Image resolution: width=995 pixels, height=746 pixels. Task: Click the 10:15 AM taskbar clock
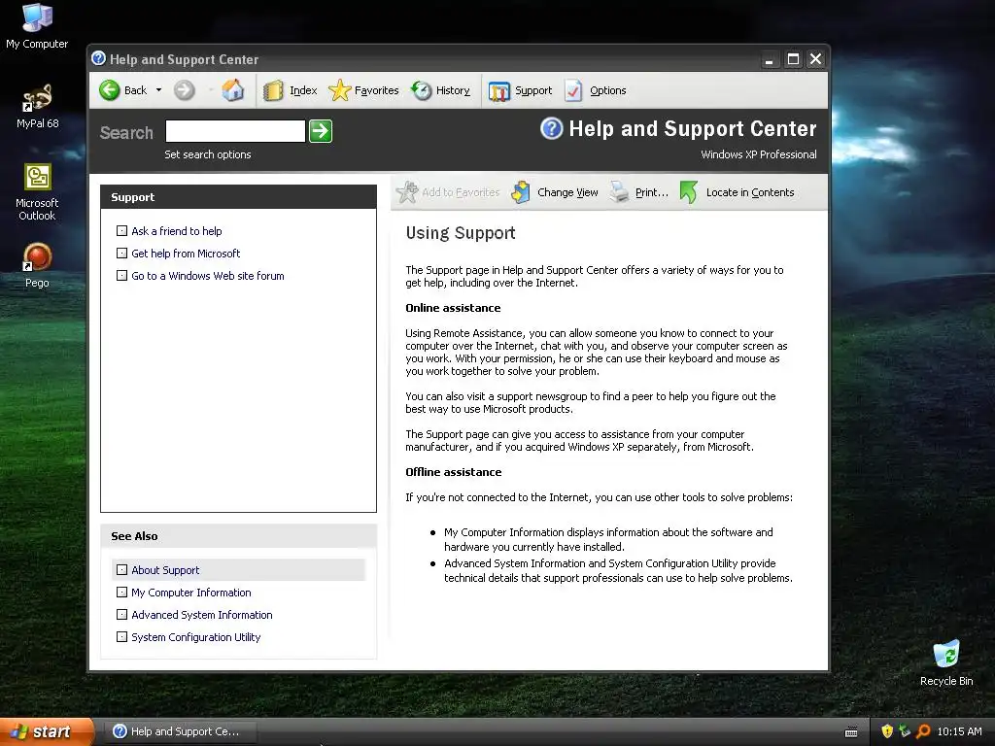(x=959, y=731)
